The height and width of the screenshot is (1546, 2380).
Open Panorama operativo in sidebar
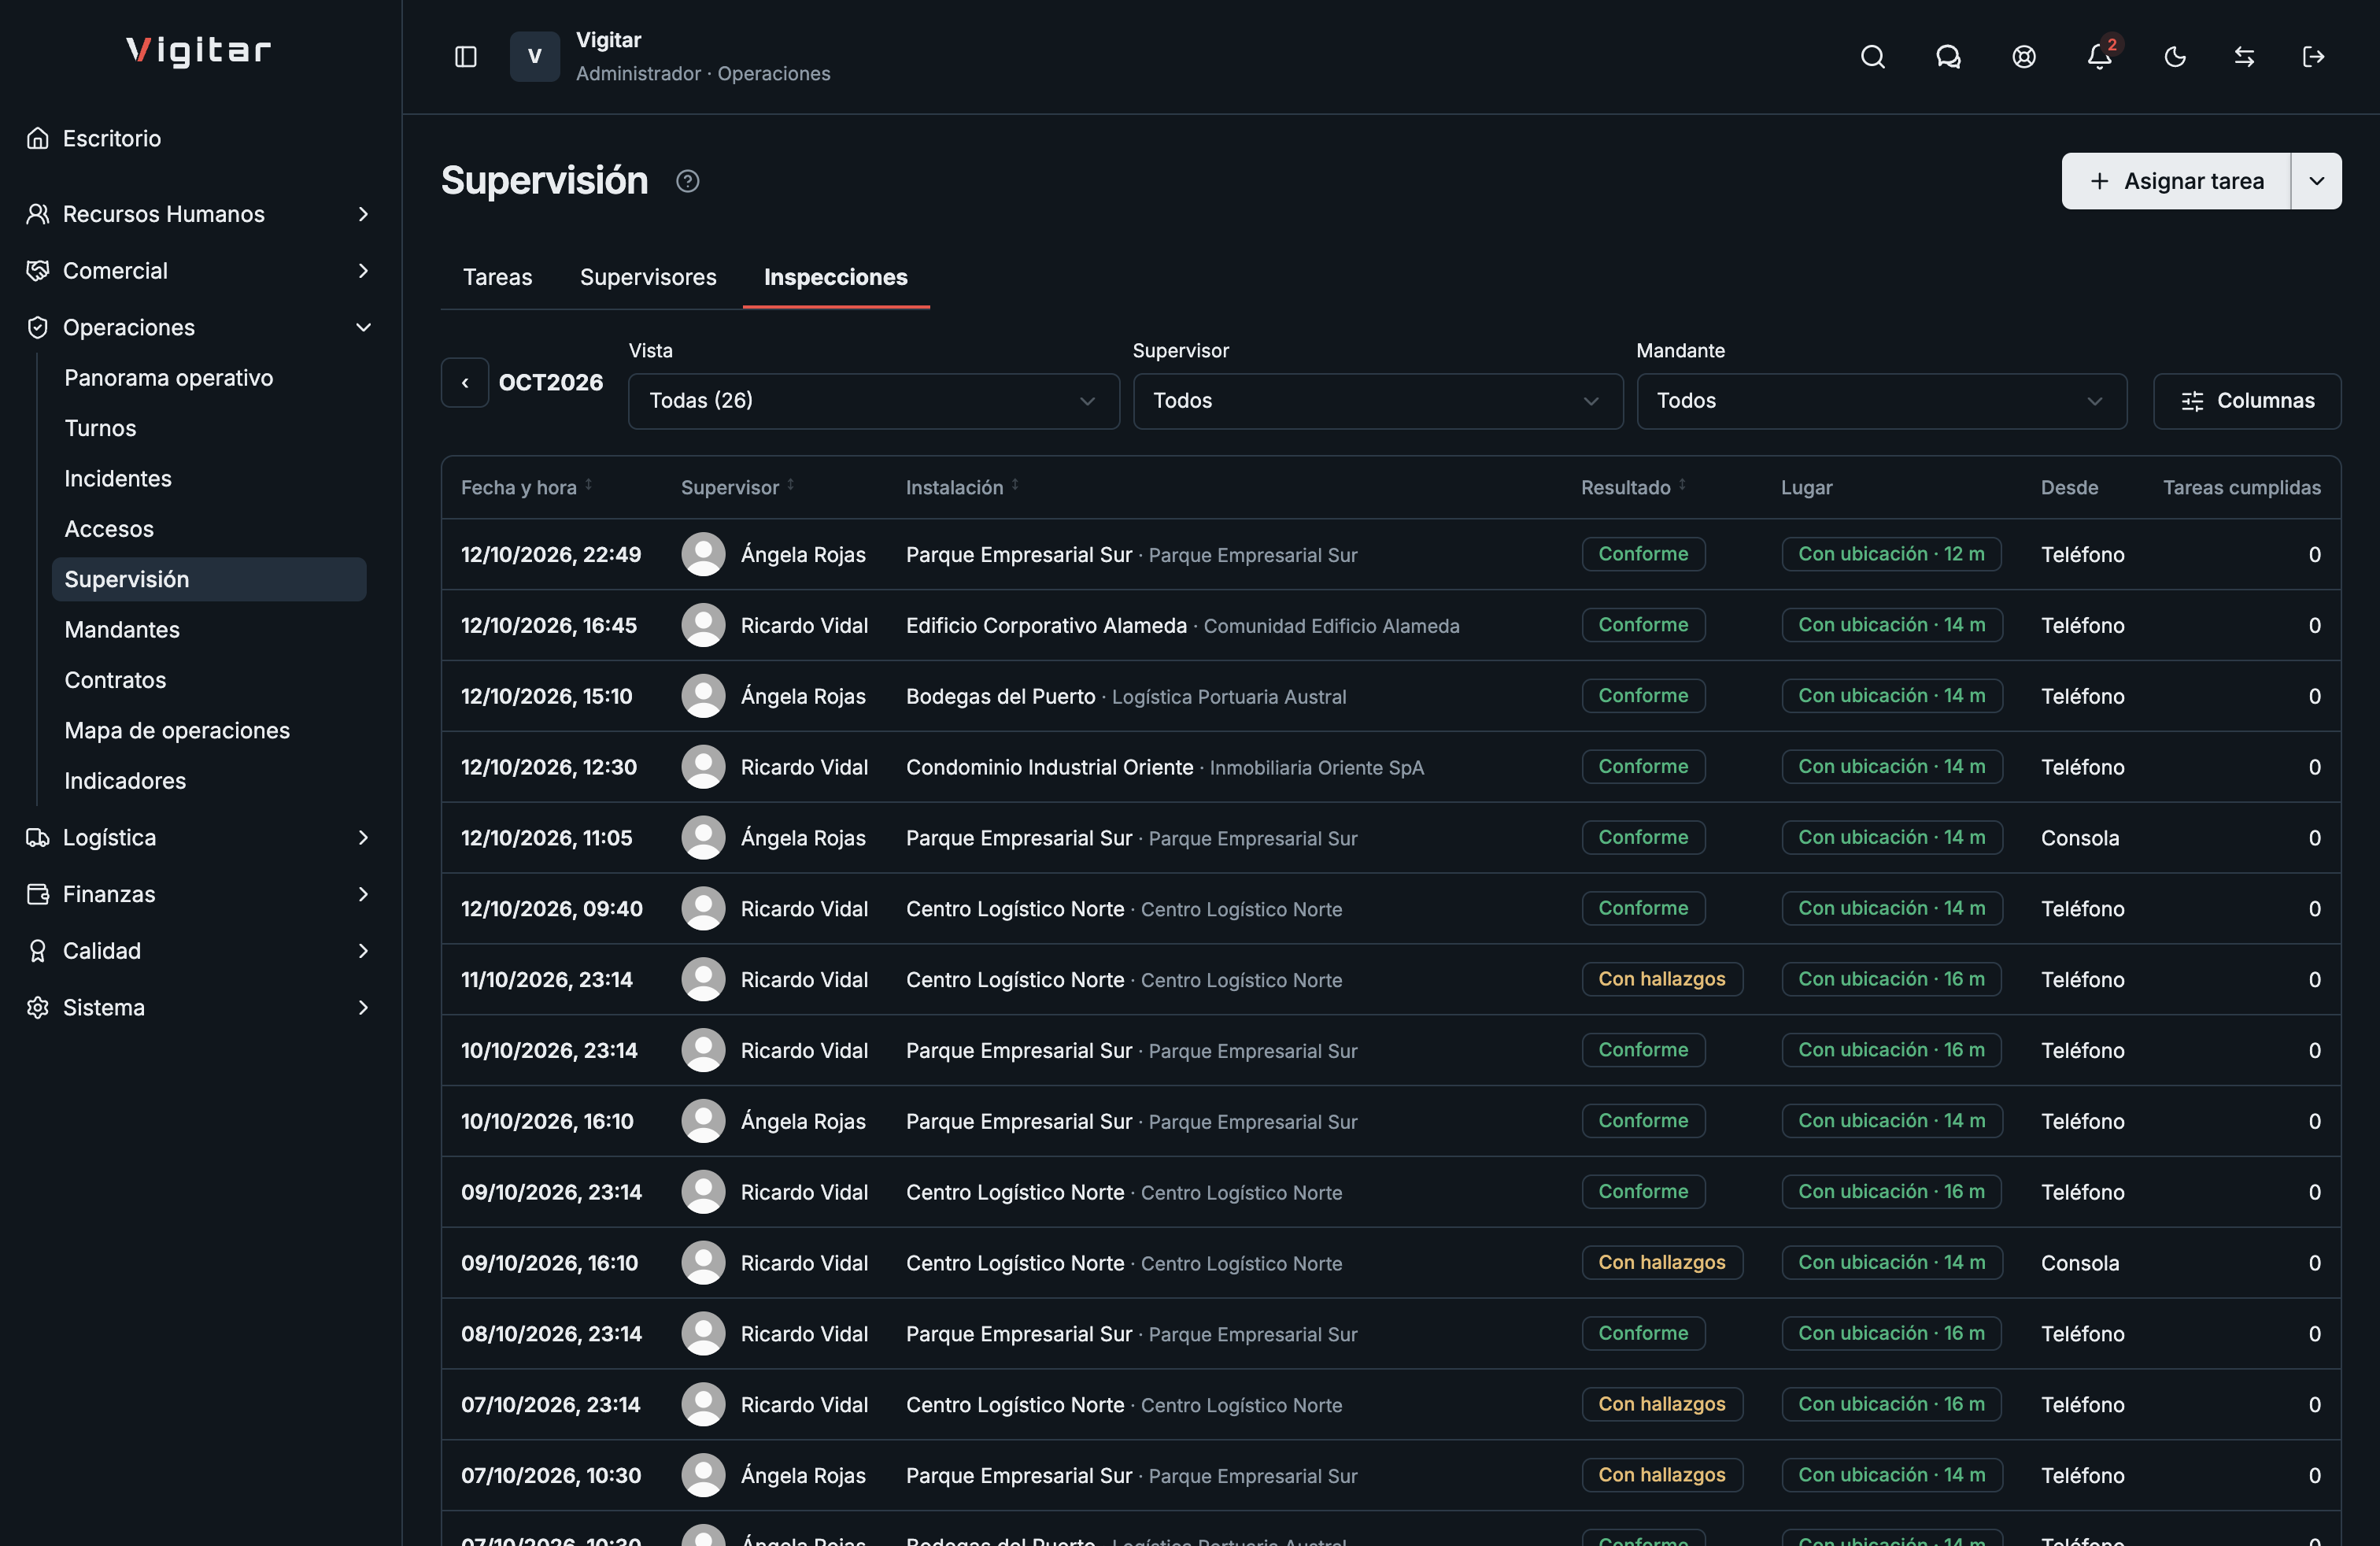pyautogui.click(x=210, y=378)
